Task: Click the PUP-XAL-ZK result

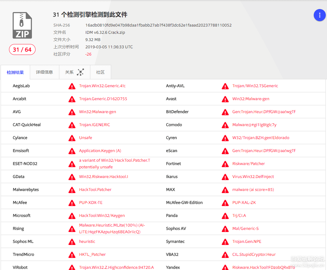Action: point(244,202)
